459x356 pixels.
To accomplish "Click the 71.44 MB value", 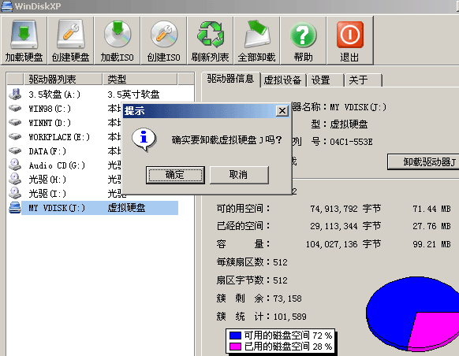I will (431, 209).
